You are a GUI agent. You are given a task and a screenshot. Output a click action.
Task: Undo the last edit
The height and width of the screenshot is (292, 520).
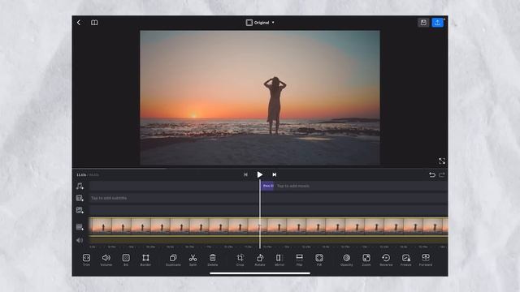coord(431,175)
